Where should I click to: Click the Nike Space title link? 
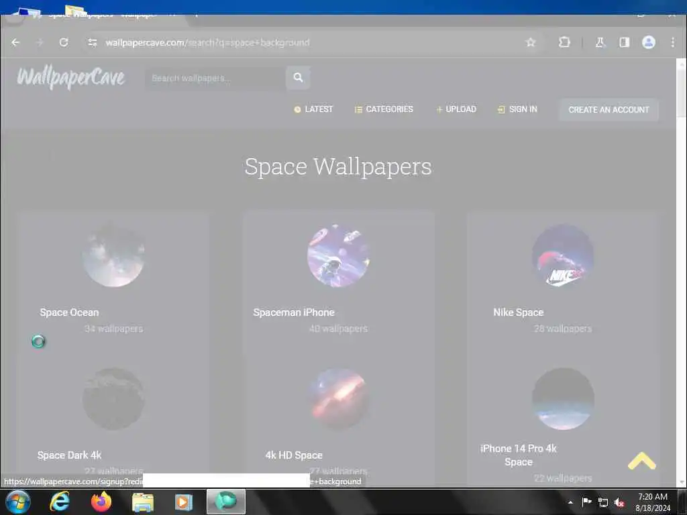pos(519,312)
